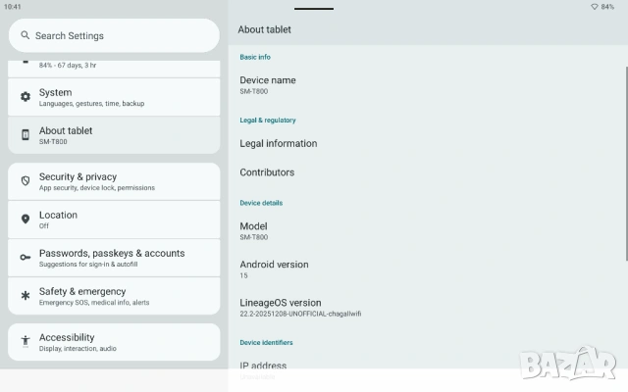Open Accessibility settings
The width and height of the screenshot is (628, 392).
(114, 342)
